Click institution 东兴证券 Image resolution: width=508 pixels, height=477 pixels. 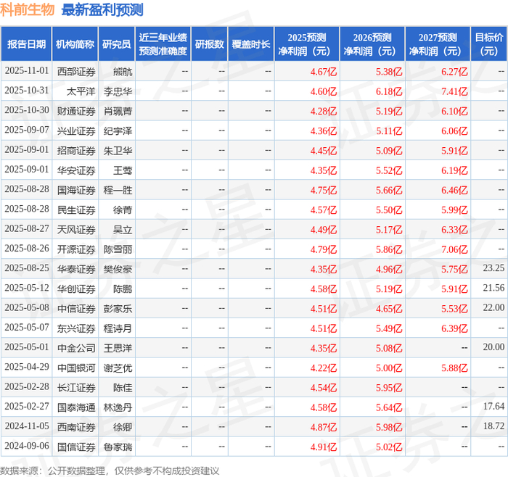[76, 328]
